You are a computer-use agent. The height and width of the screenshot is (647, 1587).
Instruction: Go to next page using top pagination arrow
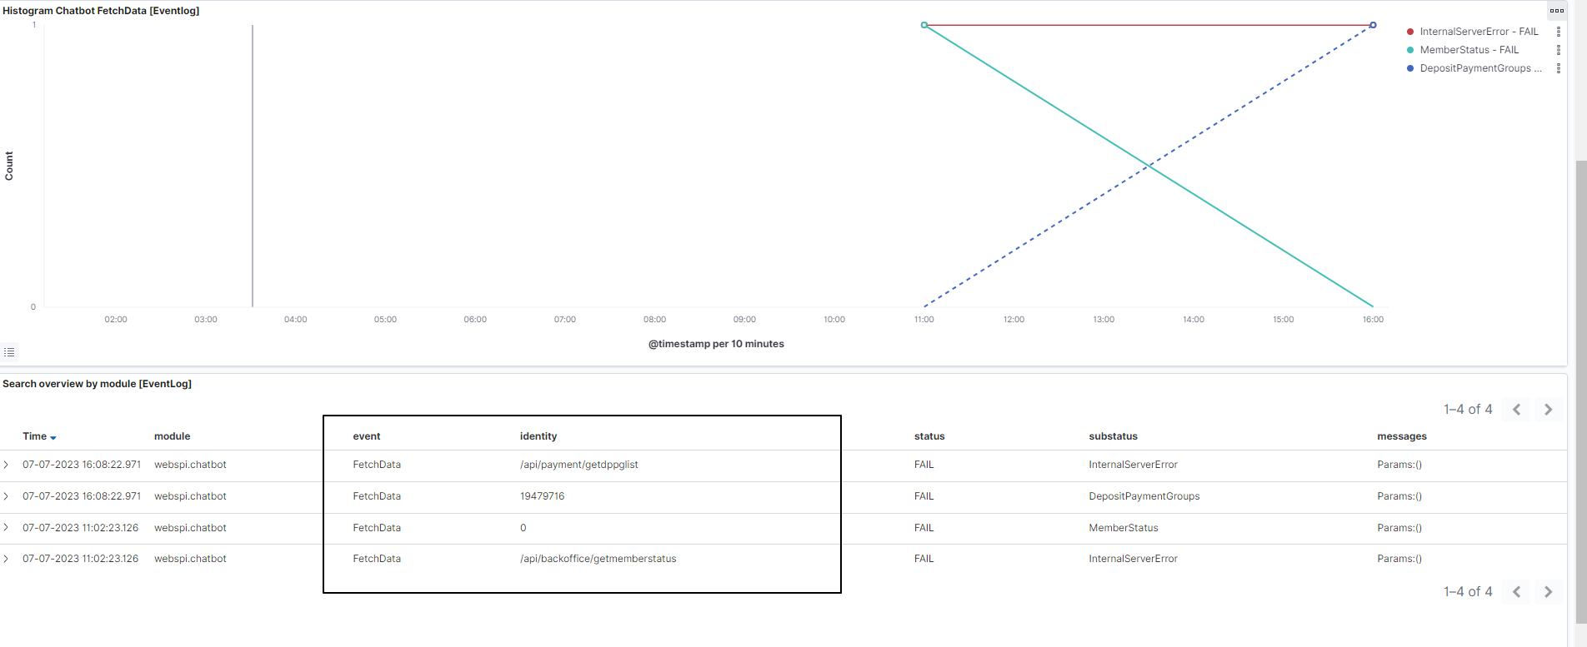pos(1548,410)
